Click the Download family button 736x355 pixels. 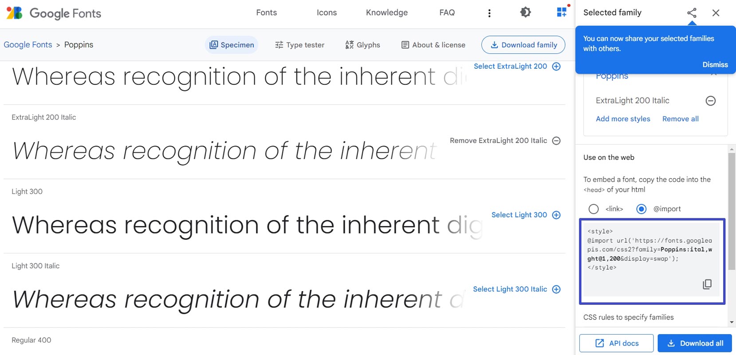pos(523,45)
